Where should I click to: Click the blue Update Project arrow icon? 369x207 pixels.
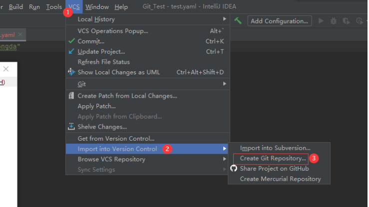[x=71, y=51]
